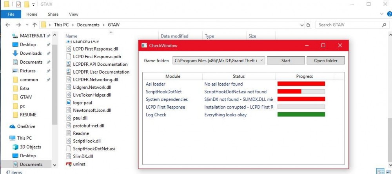Viewport: 392px width, 174px height.
Task: Select the 'LCPDFR User Documentation' file
Action: [101, 72]
